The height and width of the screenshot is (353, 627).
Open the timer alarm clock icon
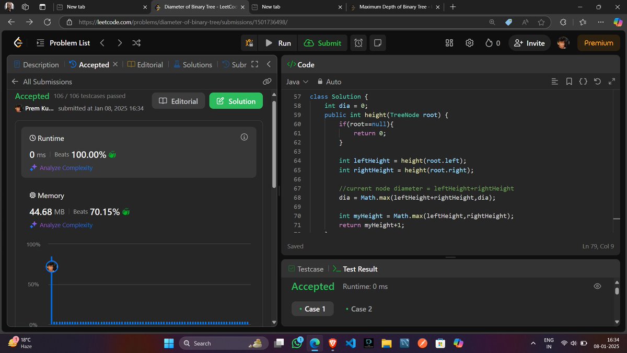[x=358, y=43]
